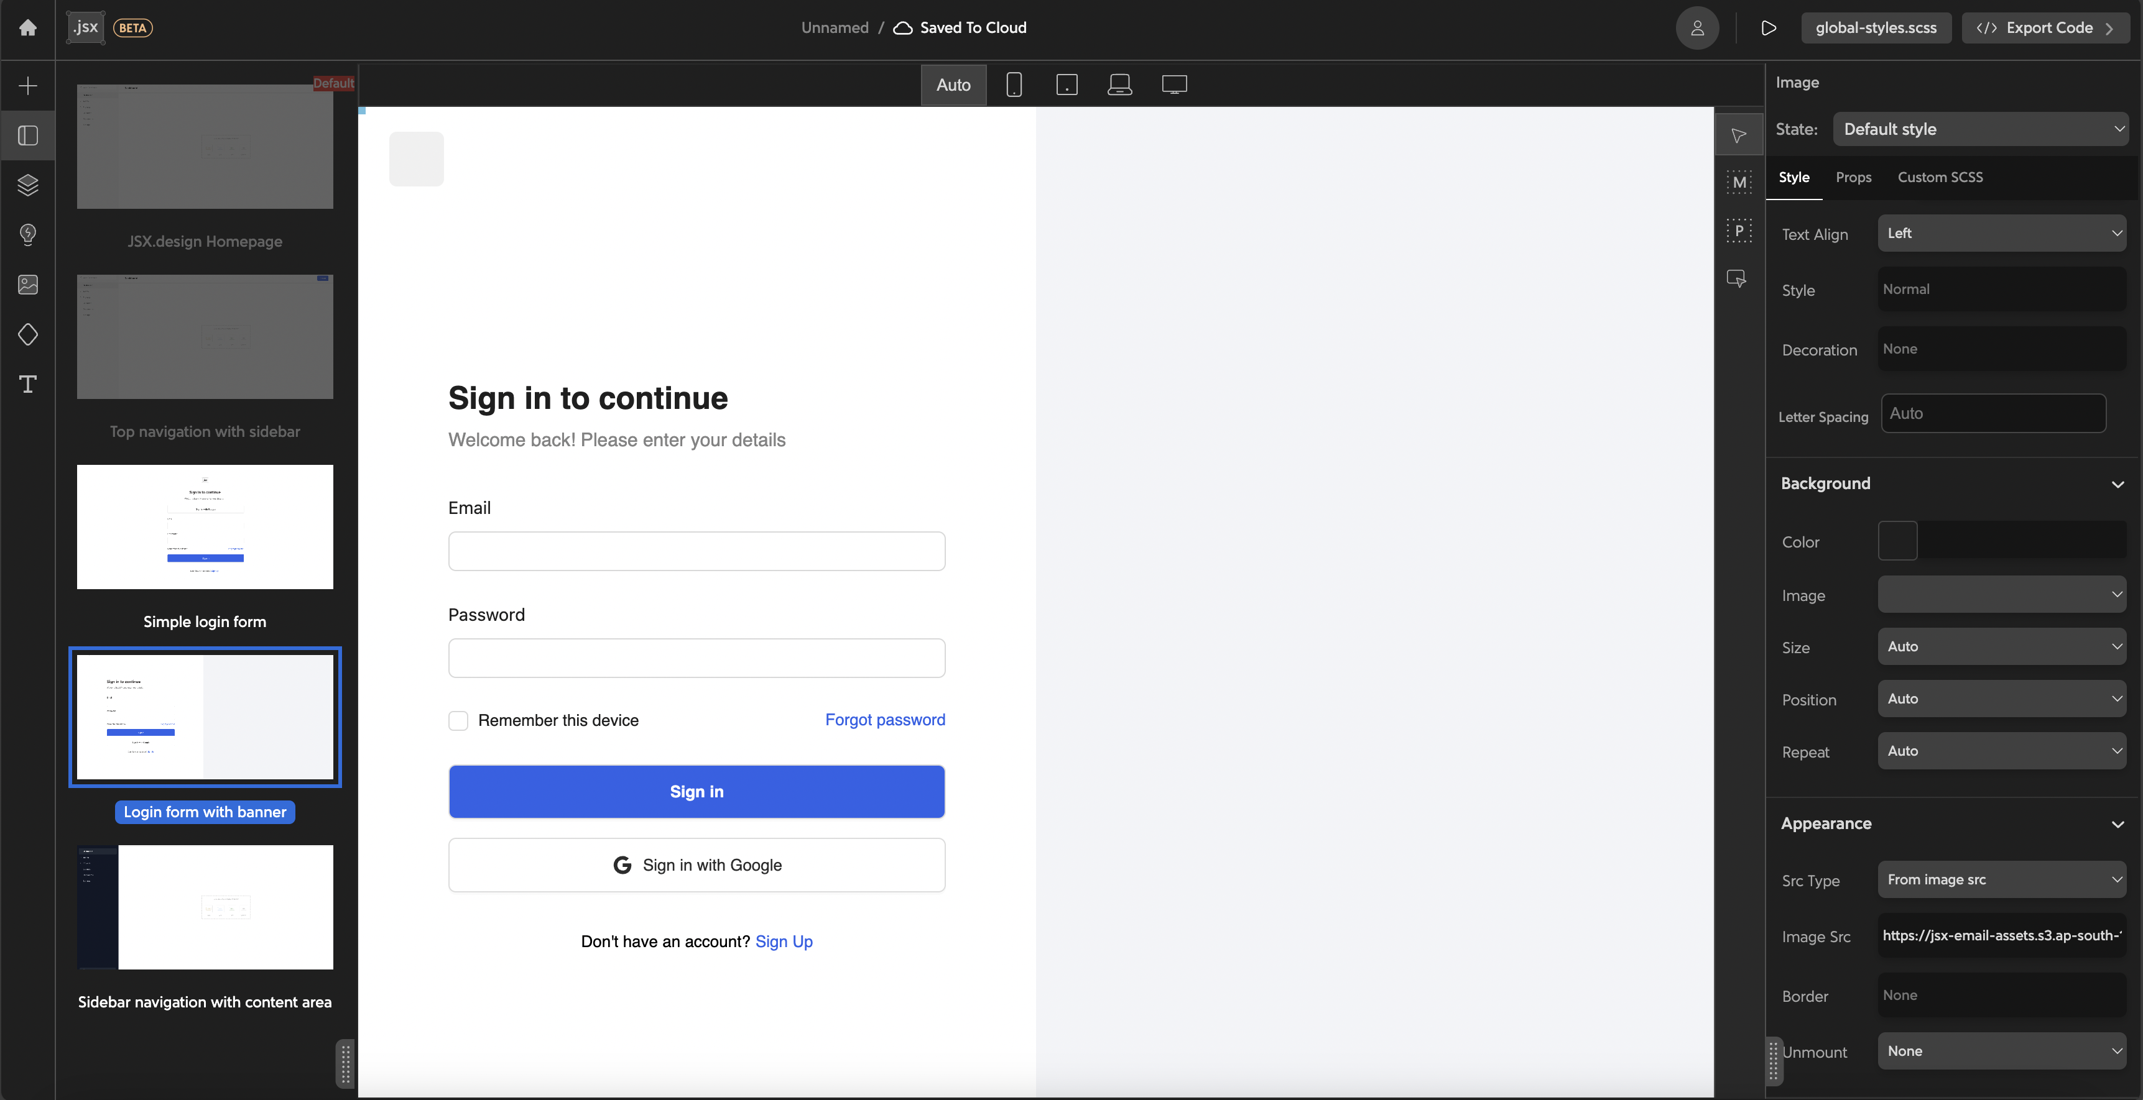Switch to mobile phone viewport icon
The width and height of the screenshot is (2143, 1100).
[x=1013, y=84]
